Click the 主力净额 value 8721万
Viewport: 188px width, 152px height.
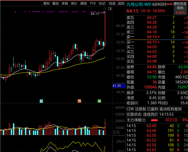[x=171, y=120]
